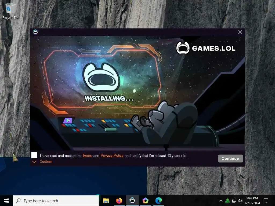Click the taskbar search box

pyautogui.click(x=56, y=201)
